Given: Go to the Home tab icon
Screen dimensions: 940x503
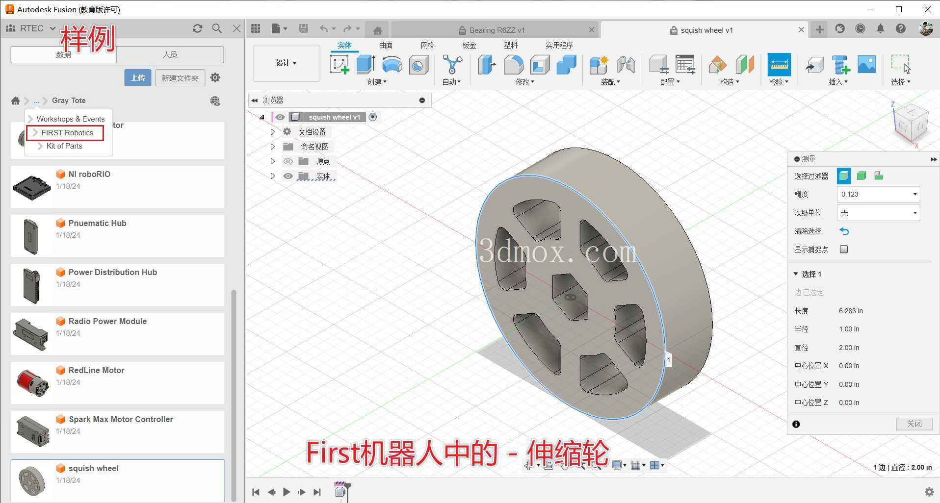Looking at the screenshot, I should point(377,30).
